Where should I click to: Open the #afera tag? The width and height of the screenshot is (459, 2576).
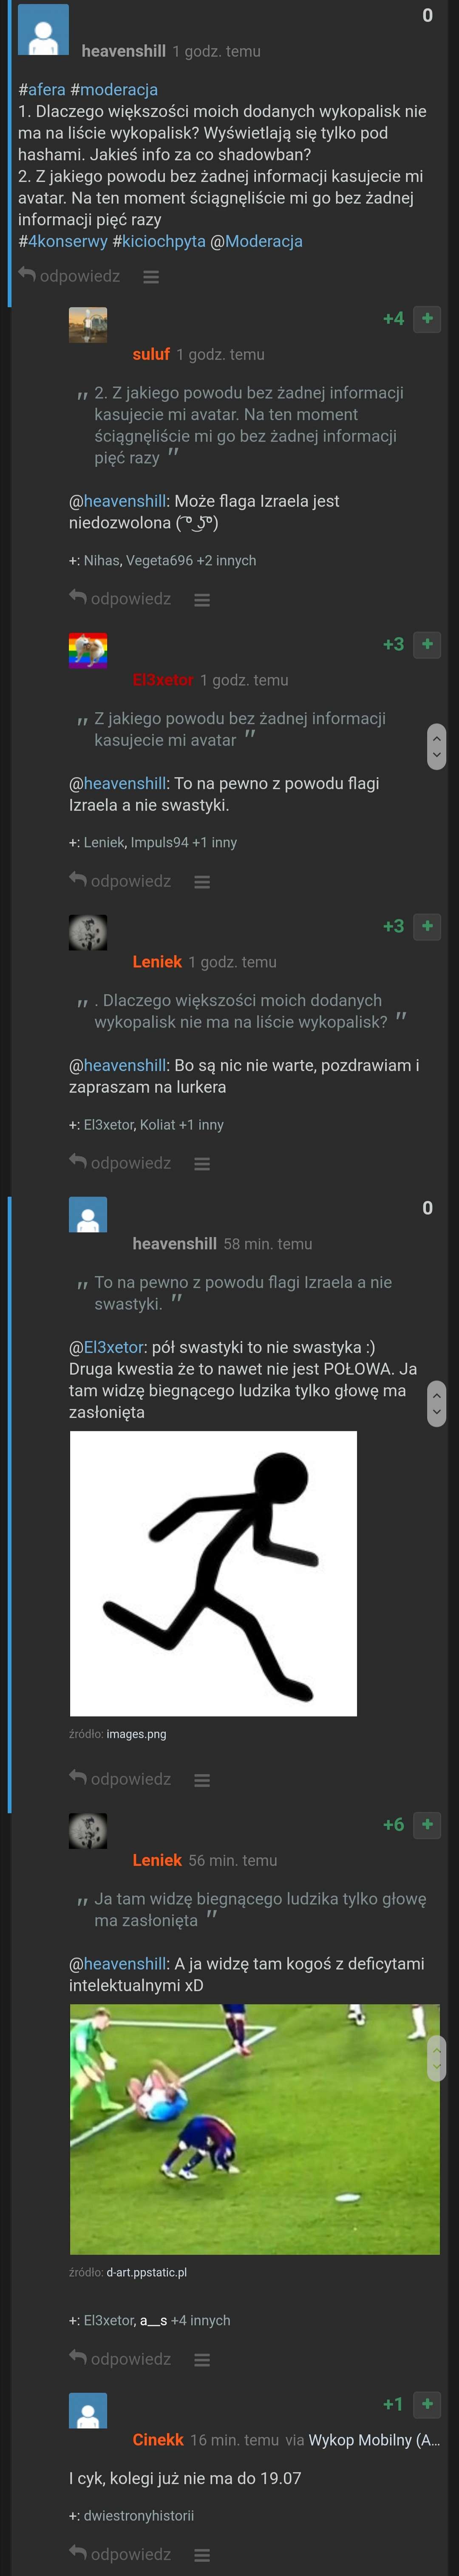tap(42, 90)
